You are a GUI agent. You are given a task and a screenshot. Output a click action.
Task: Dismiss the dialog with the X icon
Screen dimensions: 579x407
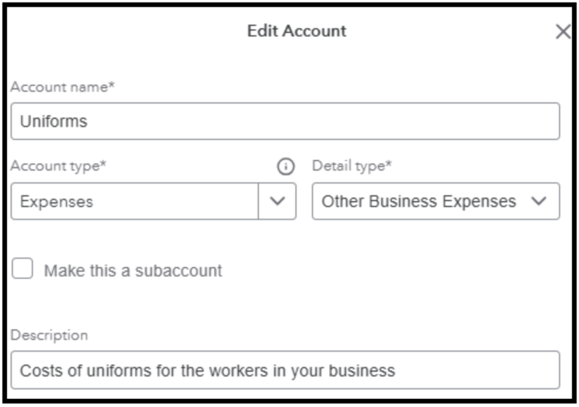coord(563,32)
